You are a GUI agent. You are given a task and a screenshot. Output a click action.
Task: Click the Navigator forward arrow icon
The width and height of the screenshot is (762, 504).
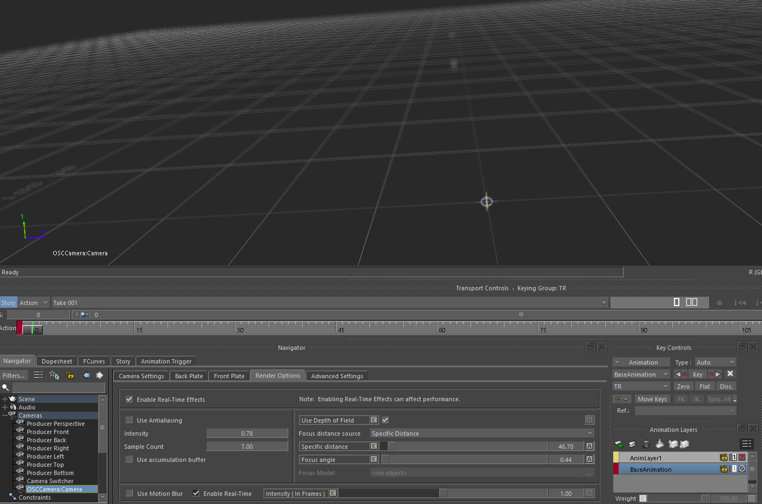tap(100, 375)
